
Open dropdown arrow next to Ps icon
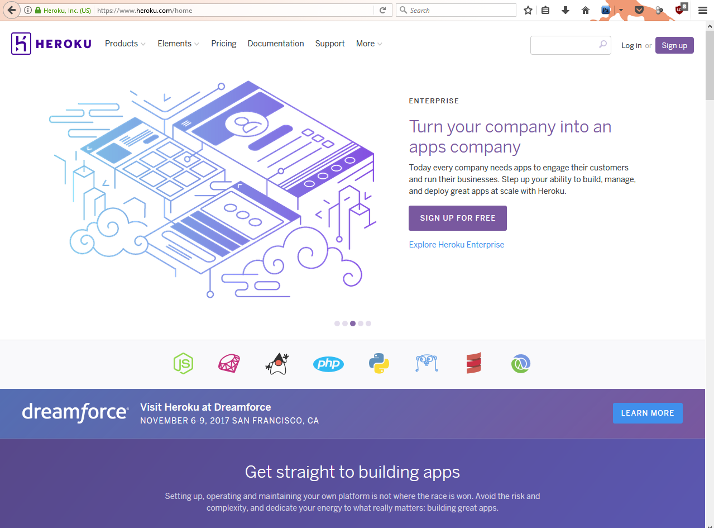[x=620, y=10]
